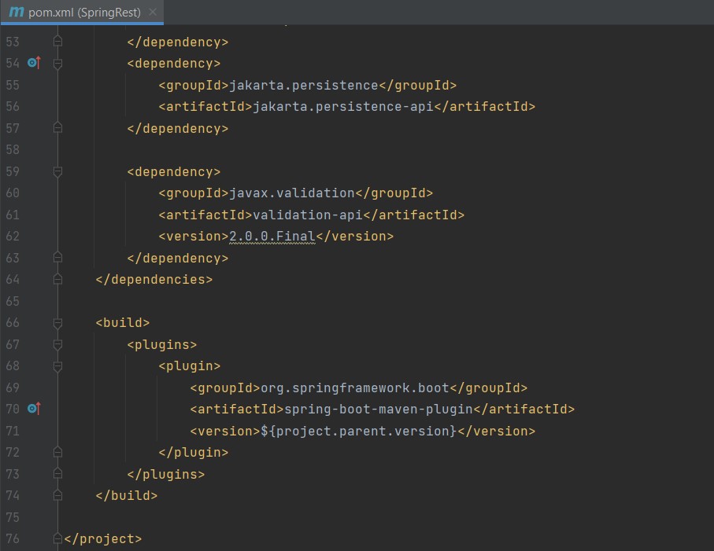Click the gutter marker icon on line 70
Screen dimensions: 714x551
click(34, 409)
